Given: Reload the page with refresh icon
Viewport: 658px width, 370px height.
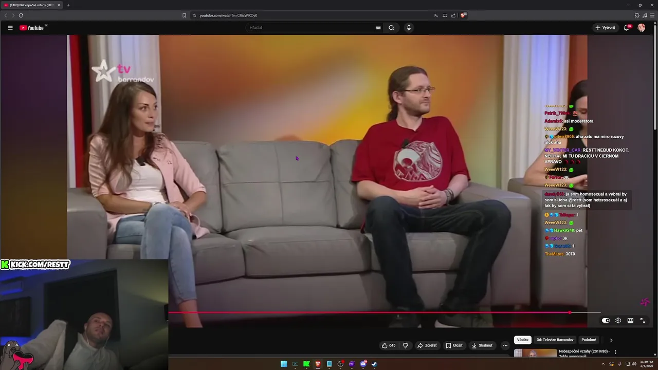Looking at the screenshot, I should click(x=21, y=15).
